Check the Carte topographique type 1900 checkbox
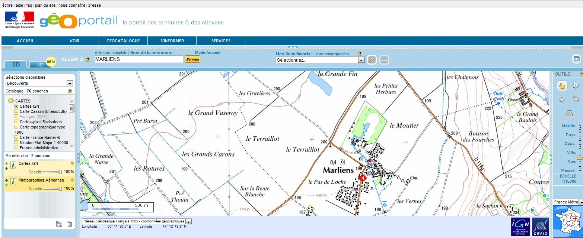 (x=16, y=127)
